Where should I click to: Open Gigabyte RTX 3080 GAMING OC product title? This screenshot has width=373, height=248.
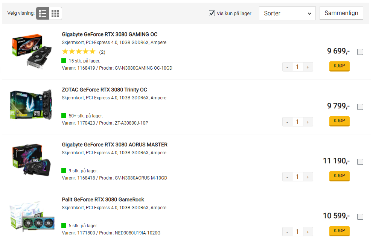(110, 35)
